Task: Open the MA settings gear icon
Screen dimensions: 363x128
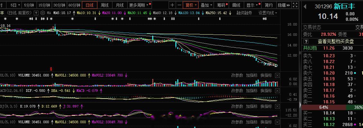Action: click(x=42, y=13)
